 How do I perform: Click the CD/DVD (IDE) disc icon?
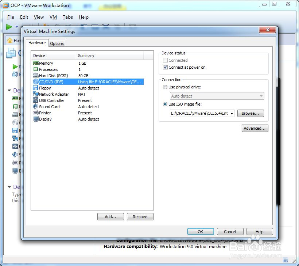click(36, 81)
